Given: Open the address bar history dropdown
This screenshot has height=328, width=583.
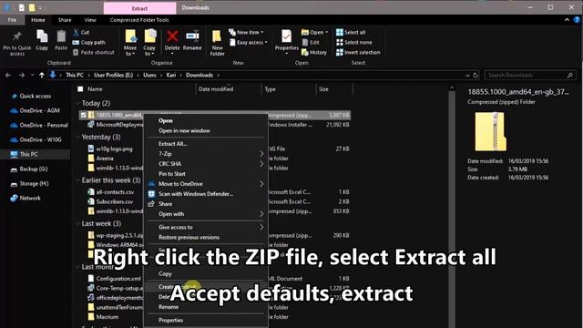Looking at the screenshot, I should (x=467, y=75).
